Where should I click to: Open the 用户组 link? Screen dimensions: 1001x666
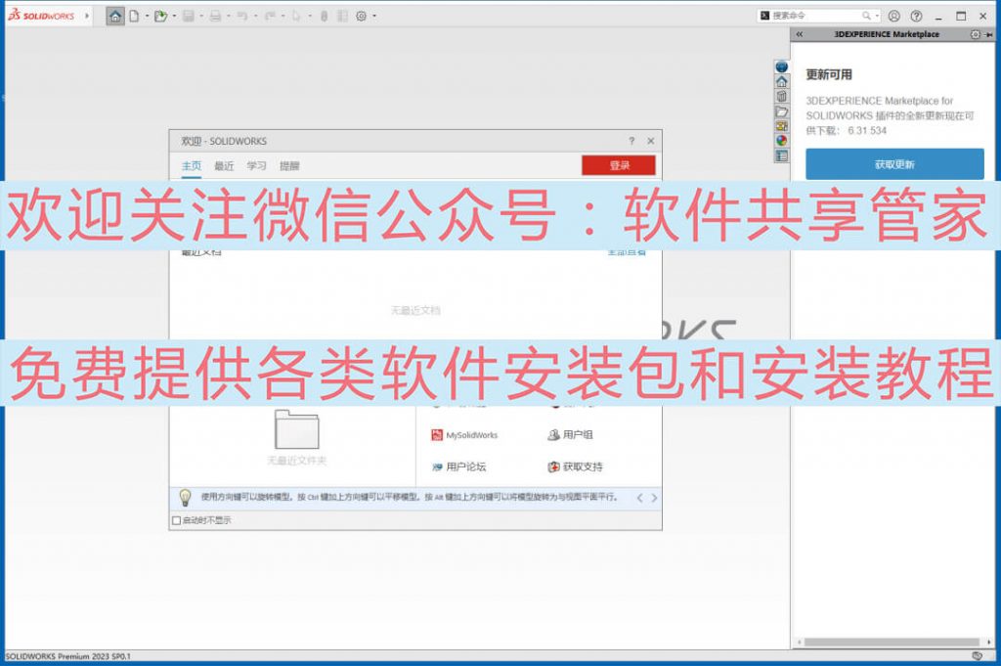pos(570,435)
